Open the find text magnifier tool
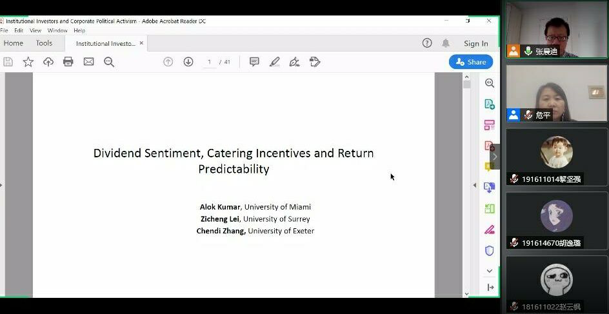 (109, 62)
